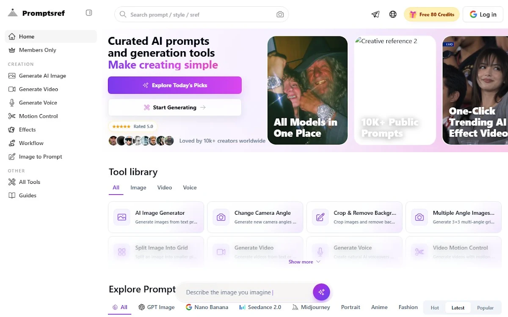Click Log in with Google button
The width and height of the screenshot is (508, 317).
pos(483,14)
